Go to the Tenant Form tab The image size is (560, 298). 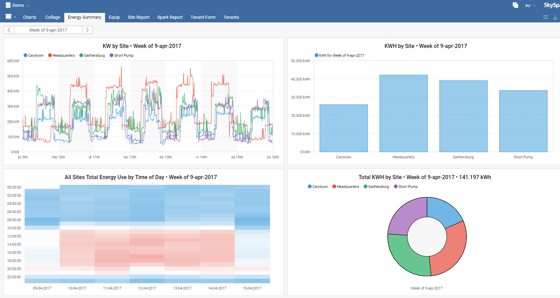[203, 17]
